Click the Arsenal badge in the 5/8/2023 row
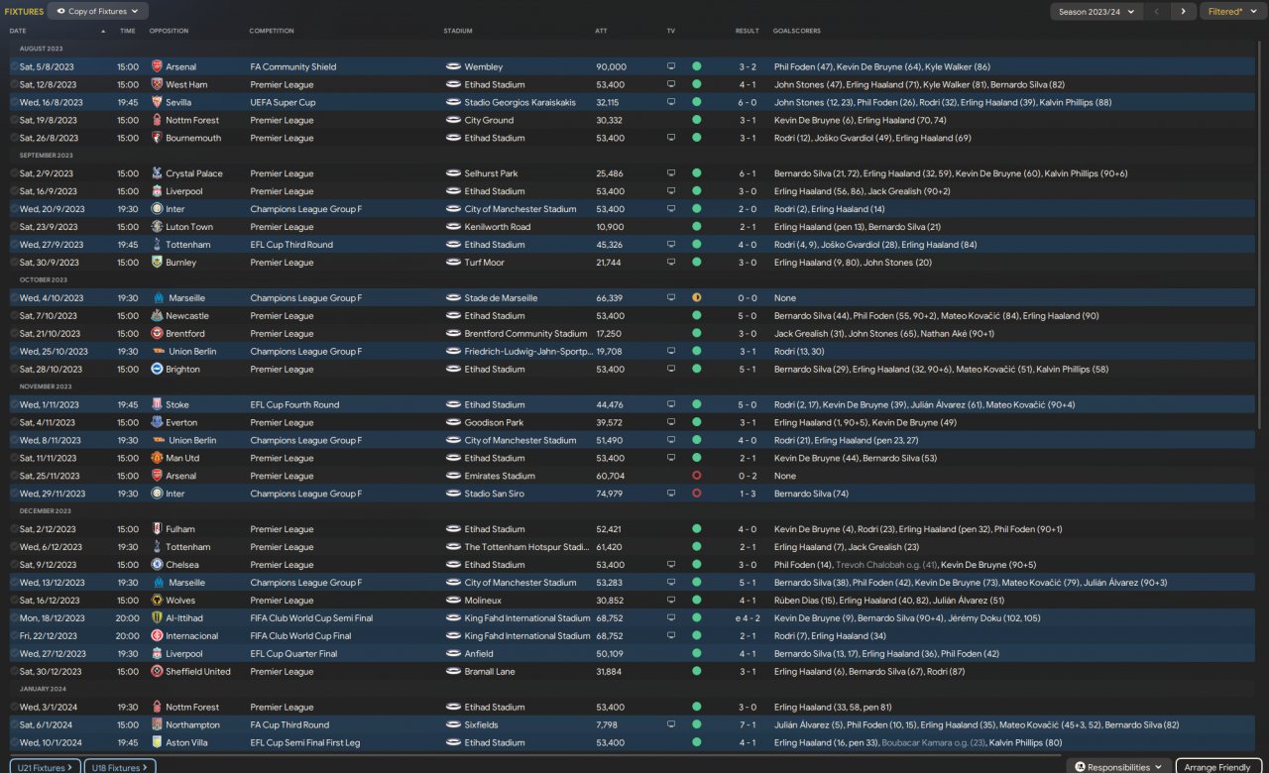The image size is (1269, 773). [x=157, y=66]
